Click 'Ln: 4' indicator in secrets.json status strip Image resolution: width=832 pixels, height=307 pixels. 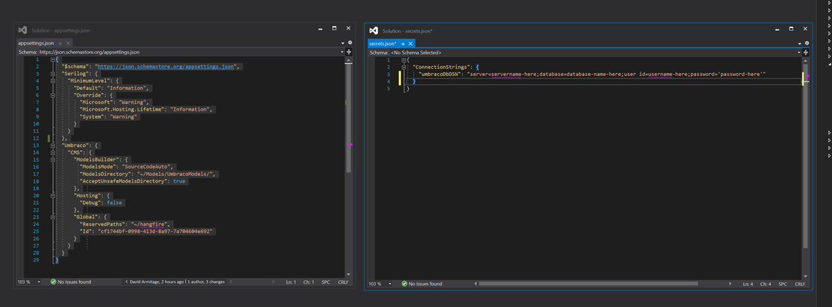748,284
